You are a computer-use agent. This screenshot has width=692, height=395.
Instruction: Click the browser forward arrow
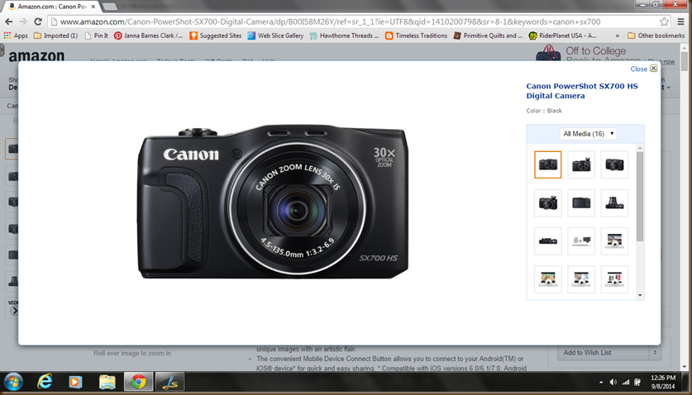pos(23,21)
